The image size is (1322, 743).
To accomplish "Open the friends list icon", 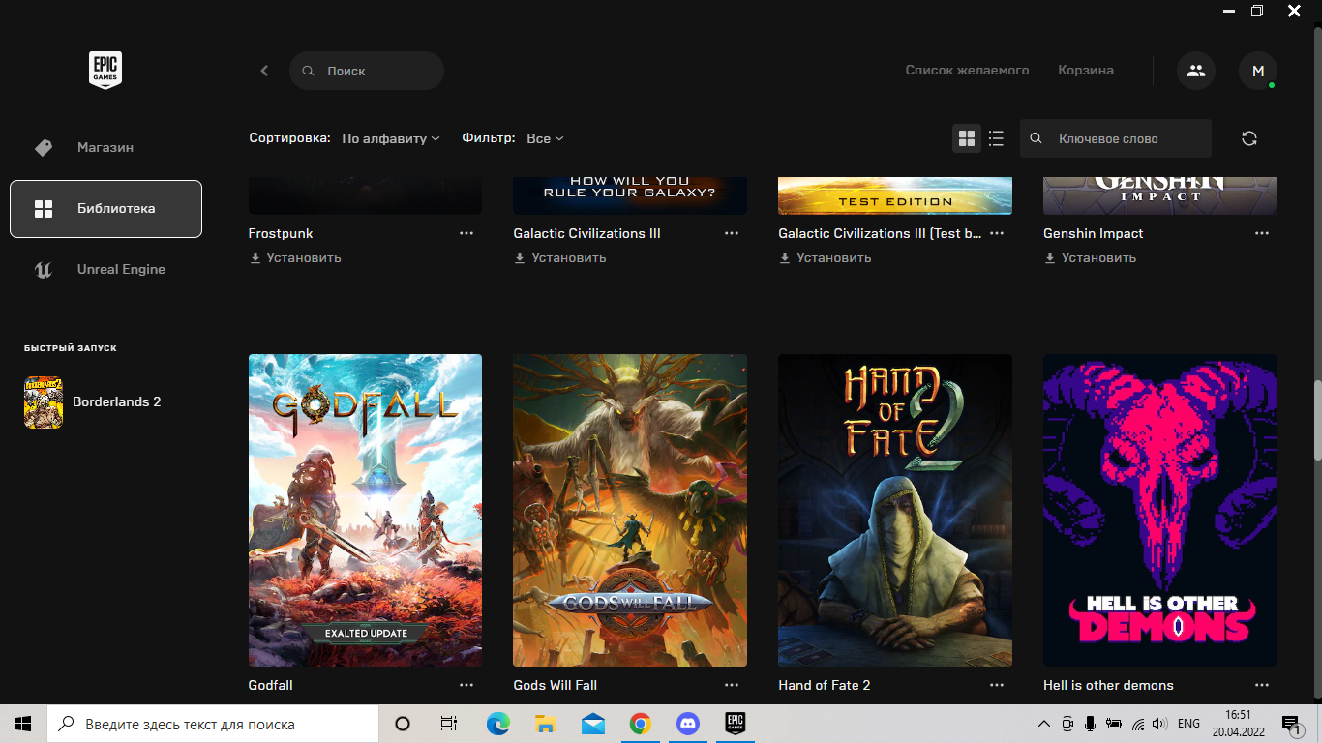I will 1196,71.
